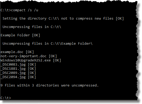Click the _DSC0083.jpg entry
The height and width of the screenshot is (104, 142).
tap(13, 65)
